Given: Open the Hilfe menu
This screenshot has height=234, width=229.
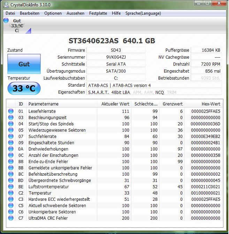Looking at the screenshot, I should pyautogui.click(x=116, y=13).
